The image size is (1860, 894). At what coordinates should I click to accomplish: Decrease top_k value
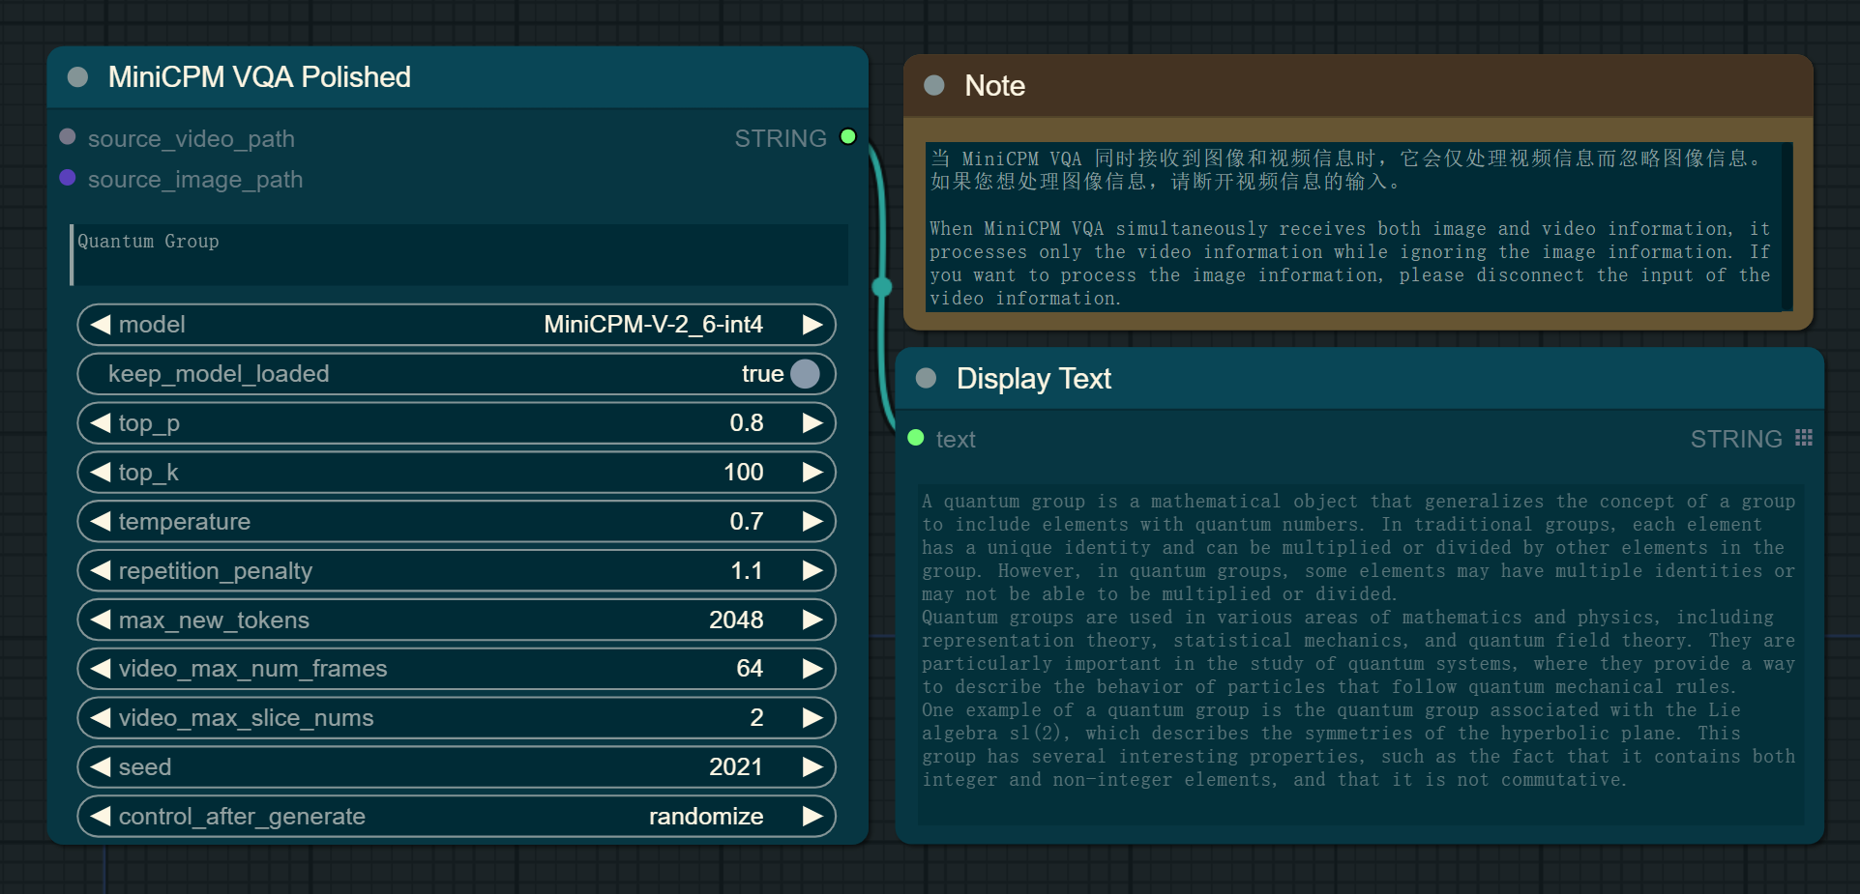[100, 473]
